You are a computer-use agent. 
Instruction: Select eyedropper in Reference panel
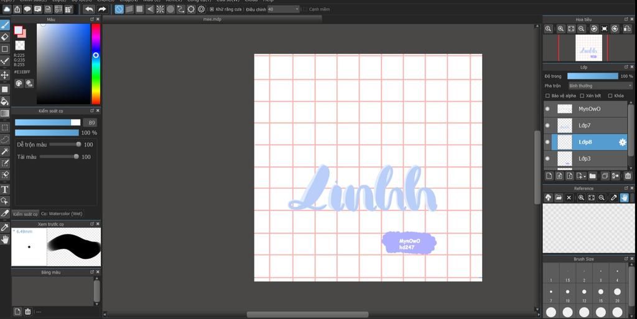(614, 197)
